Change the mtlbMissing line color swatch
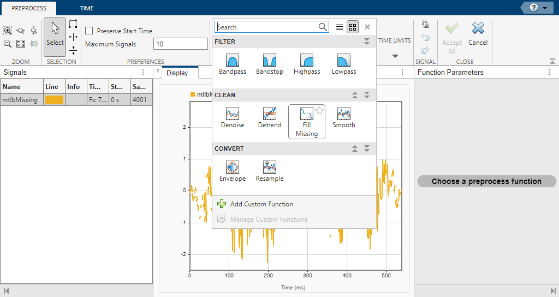559x297 pixels. (54, 100)
